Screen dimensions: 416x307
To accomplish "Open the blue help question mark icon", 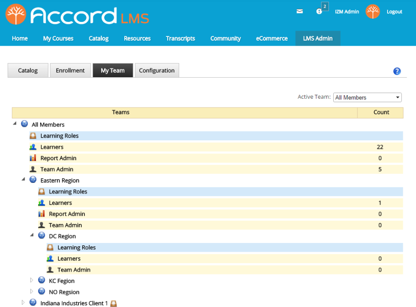I will click(x=397, y=71).
